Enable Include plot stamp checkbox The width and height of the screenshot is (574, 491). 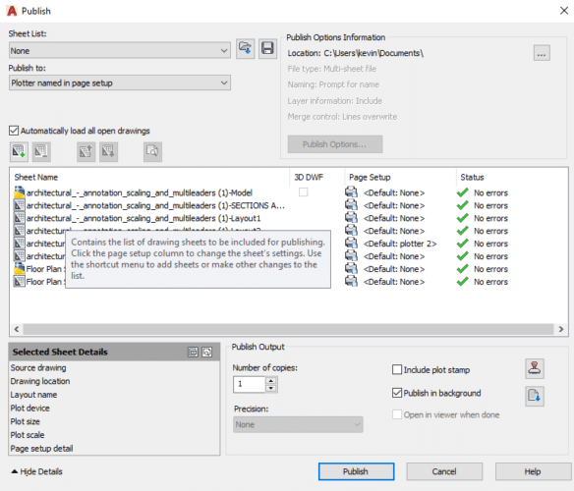[x=397, y=369]
